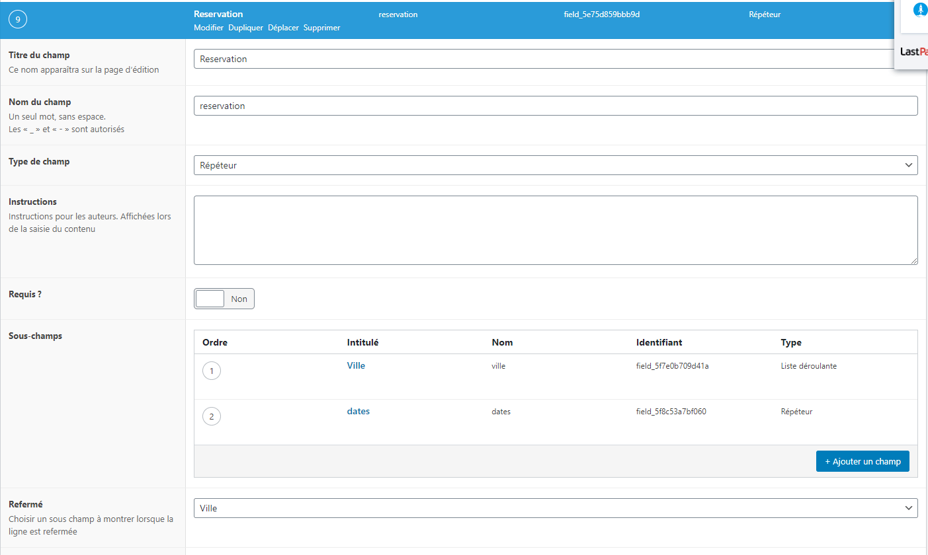Click Dupliquer under Reservation header
Viewport: 928px width, 555px height.
coord(245,28)
